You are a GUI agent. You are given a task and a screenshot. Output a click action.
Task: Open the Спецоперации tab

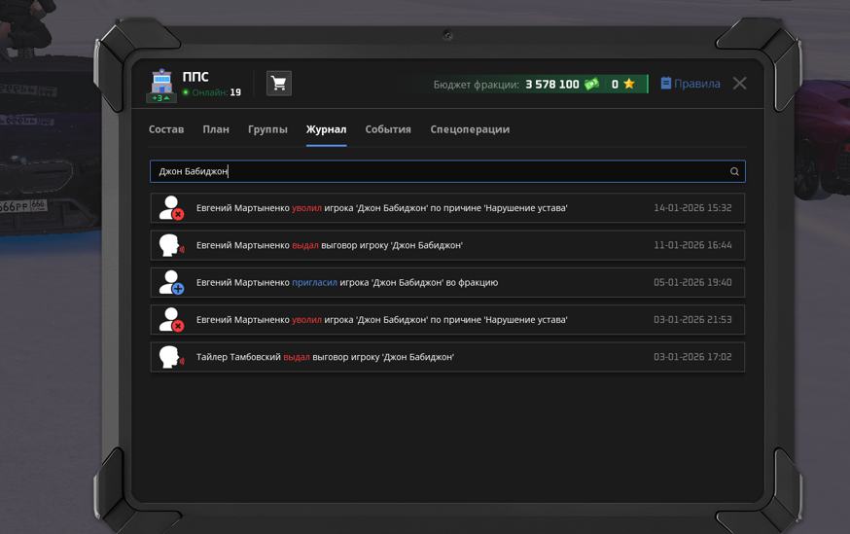[x=470, y=129]
